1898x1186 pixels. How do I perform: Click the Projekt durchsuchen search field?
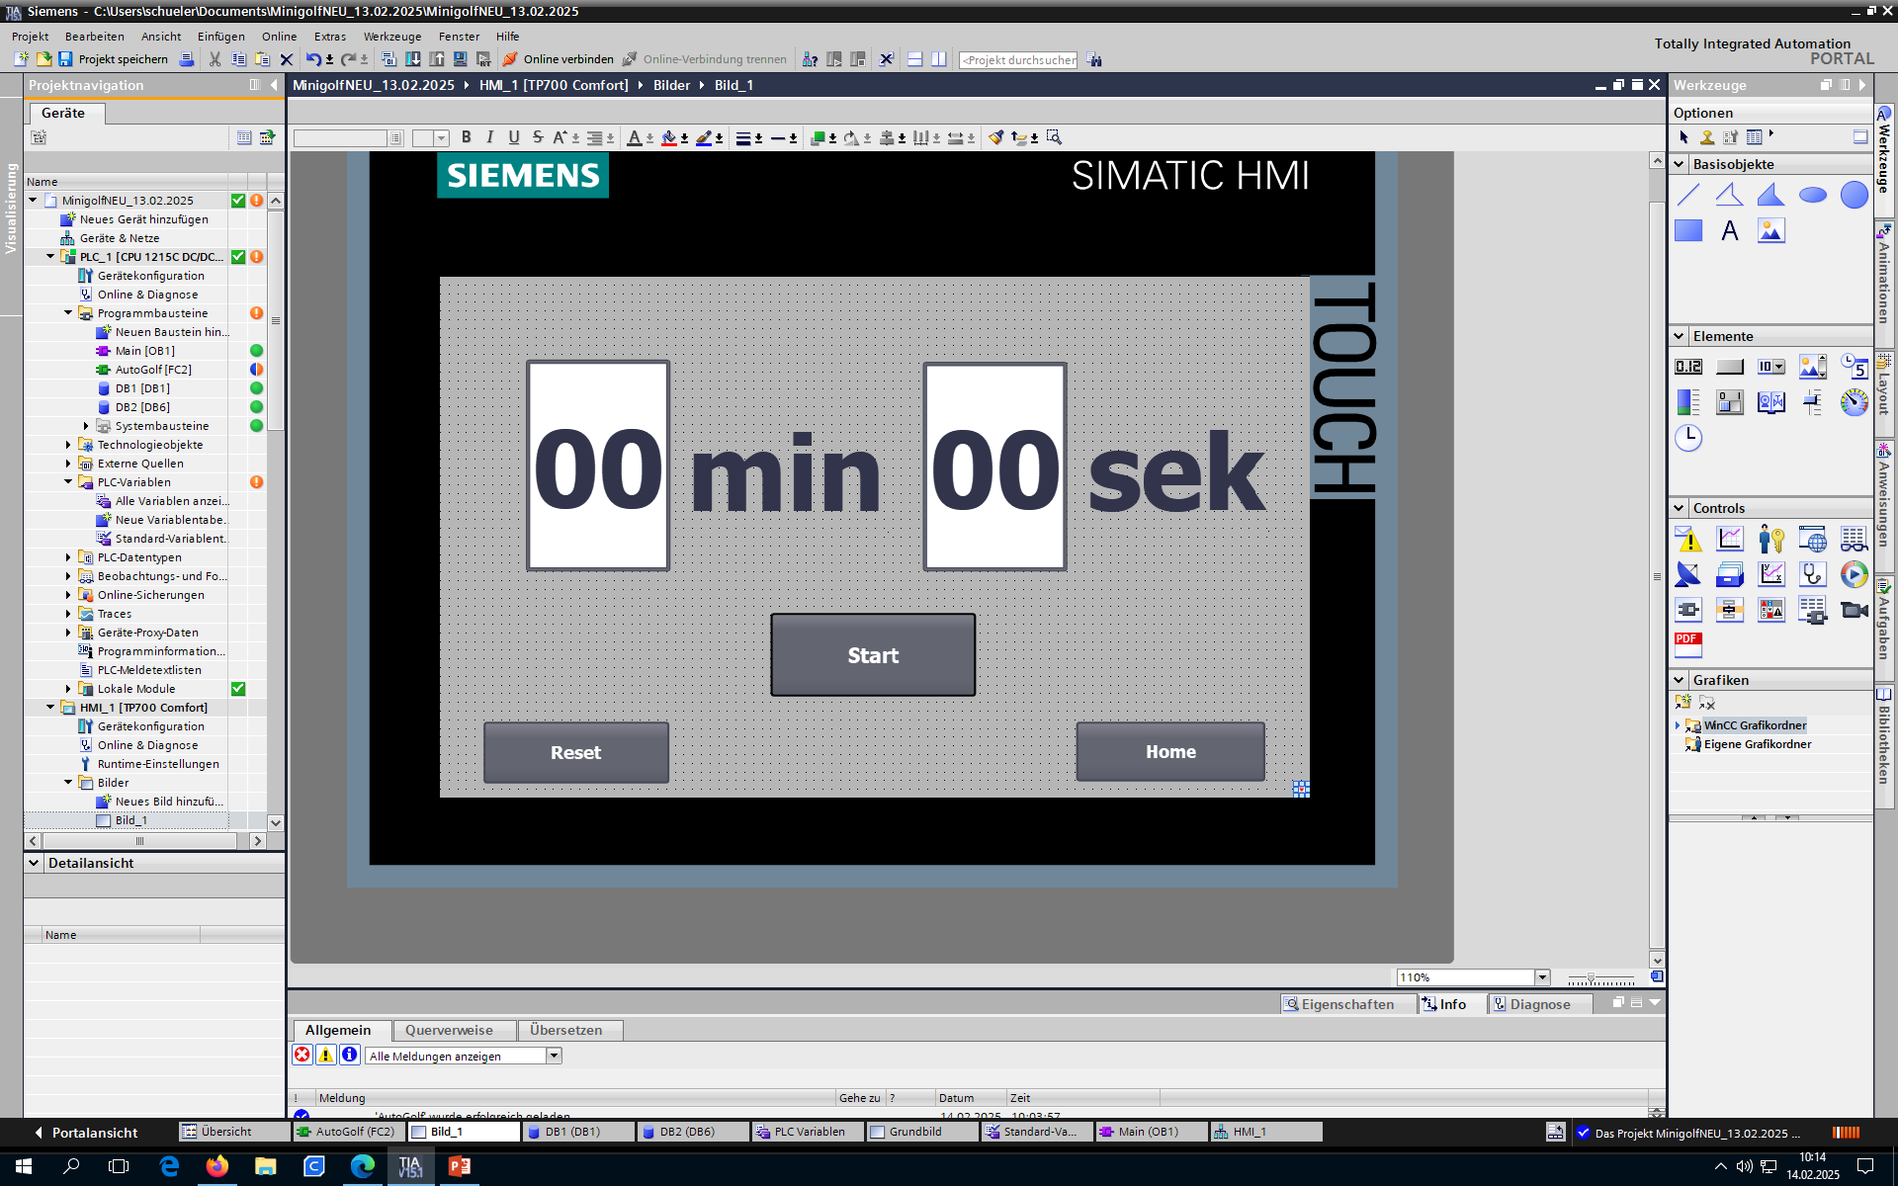[x=1018, y=60]
